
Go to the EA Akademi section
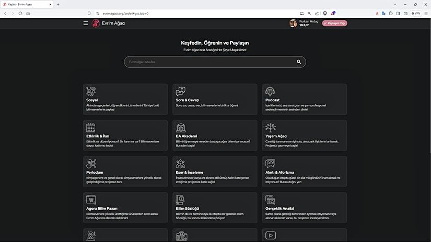(x=215, y=136)
